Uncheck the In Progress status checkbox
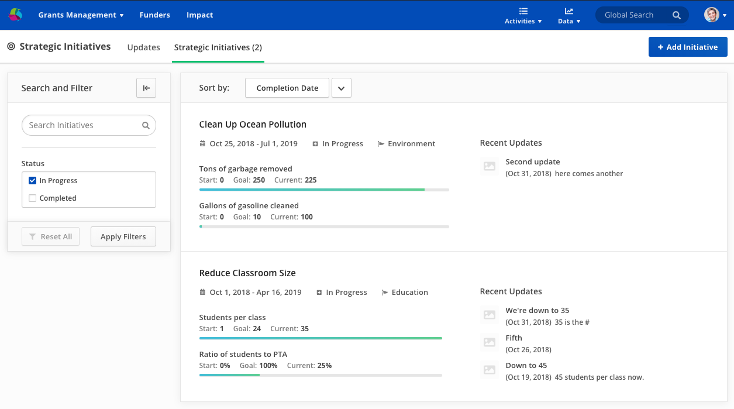 (x=33, y=180)
